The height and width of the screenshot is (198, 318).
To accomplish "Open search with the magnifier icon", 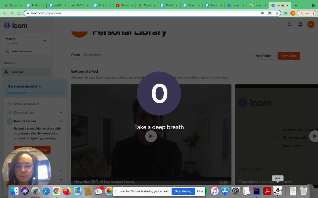I will [x=290, y=24].
